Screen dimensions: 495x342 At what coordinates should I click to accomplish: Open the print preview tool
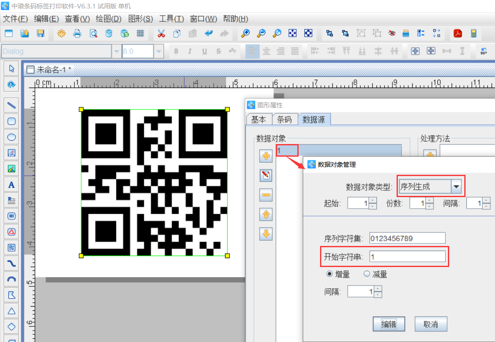93,33
